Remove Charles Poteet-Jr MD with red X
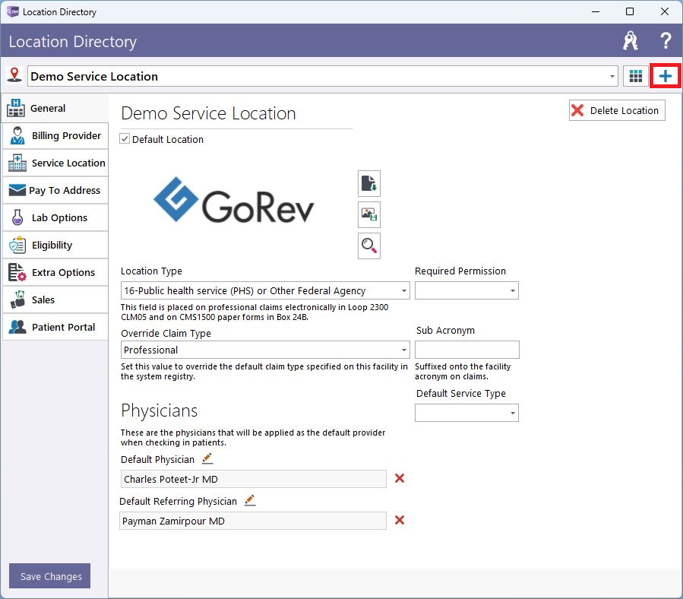The image size is (683, 599). pos(400,478)
